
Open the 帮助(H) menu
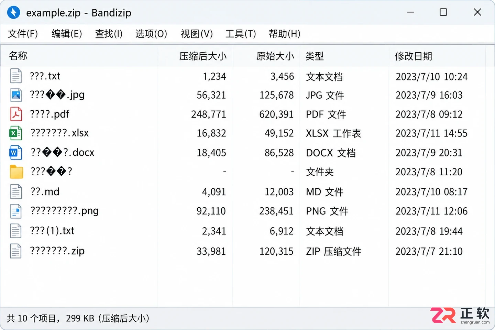click(x=285, y=34)
